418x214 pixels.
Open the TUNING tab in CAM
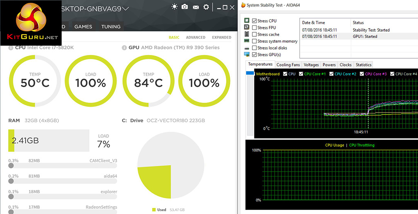(x=111, y=26)
